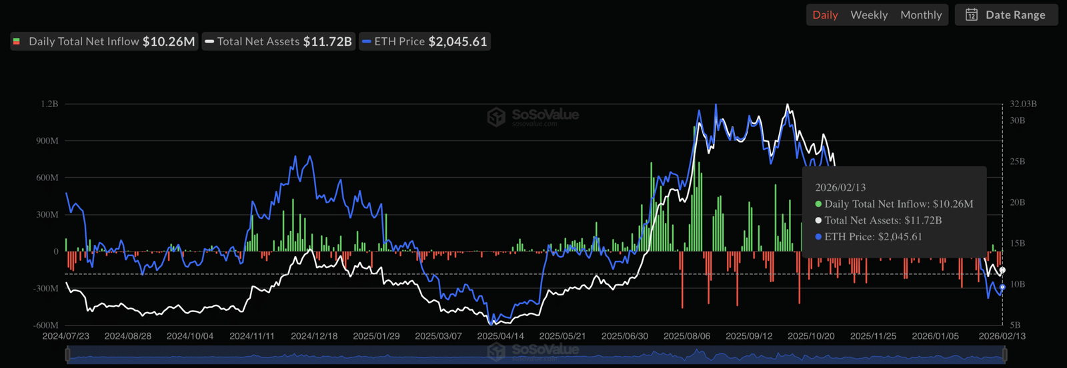The width and height of the screenshot is (1067, 368).
Task: Click the left handle of the range slider
Action: click(67, 355)
